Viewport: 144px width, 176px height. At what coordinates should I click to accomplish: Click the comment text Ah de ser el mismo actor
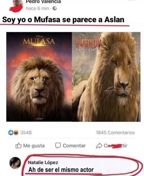point(61,170)
